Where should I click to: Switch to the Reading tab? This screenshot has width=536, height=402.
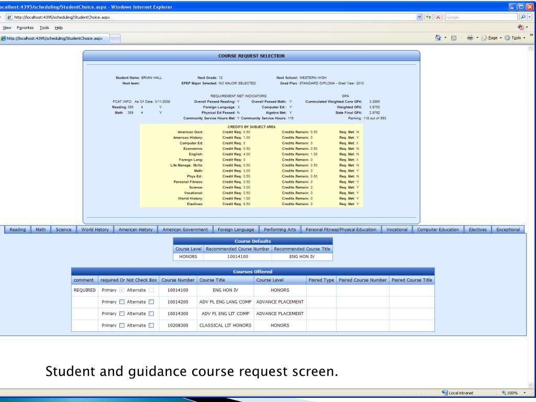(x=17, y=230)
